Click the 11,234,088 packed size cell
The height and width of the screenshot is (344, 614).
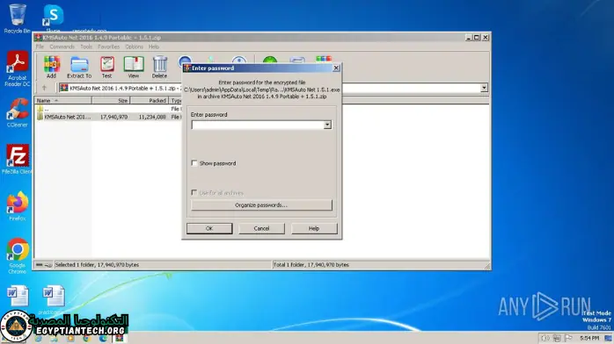coord(152,117)
